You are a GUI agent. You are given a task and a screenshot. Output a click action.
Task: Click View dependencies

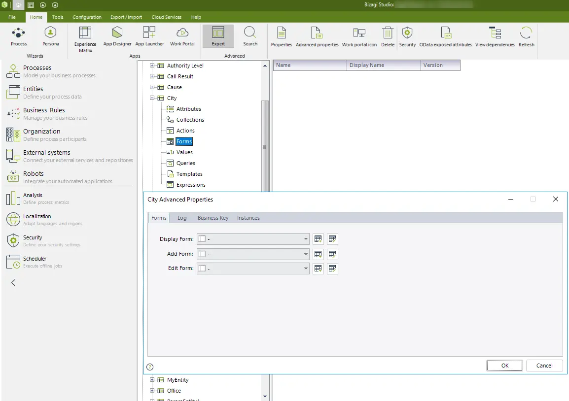495,36
